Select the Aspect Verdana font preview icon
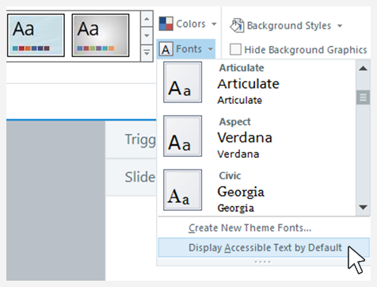 click(183, 136)
